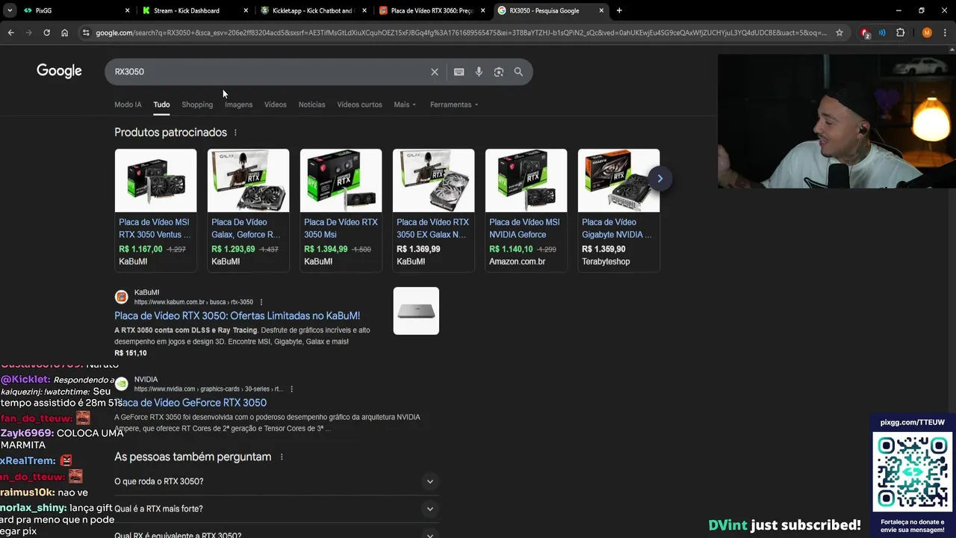The height and width of the screenshot is (538, 956).
Task: Open Gigabyte NVIDIA Terabyteshop product
Action: 617,228
